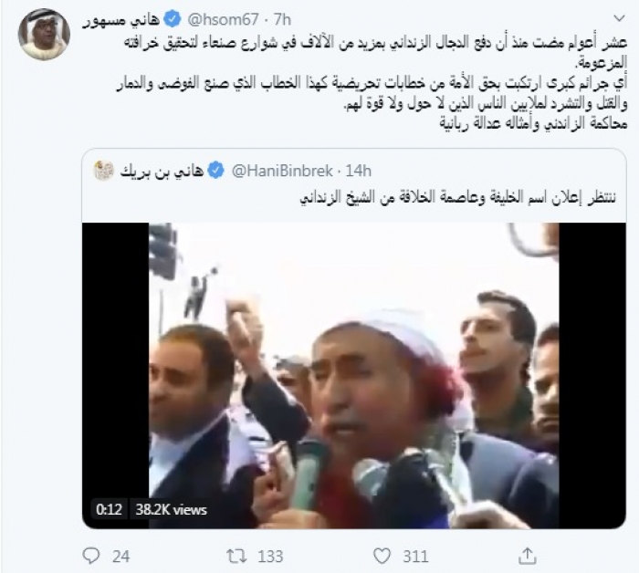Play the embedded video thumbnail
This screenshot has width=639, height=573.
pos(354,376)
